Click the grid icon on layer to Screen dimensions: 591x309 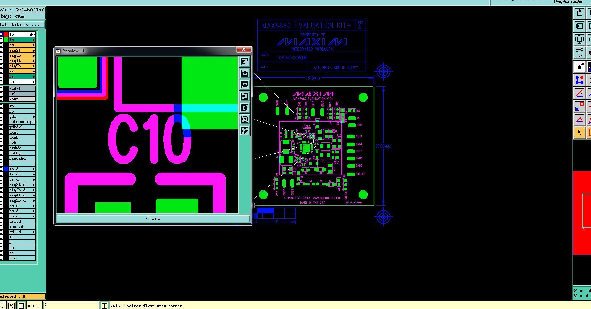tap(34, 34)
